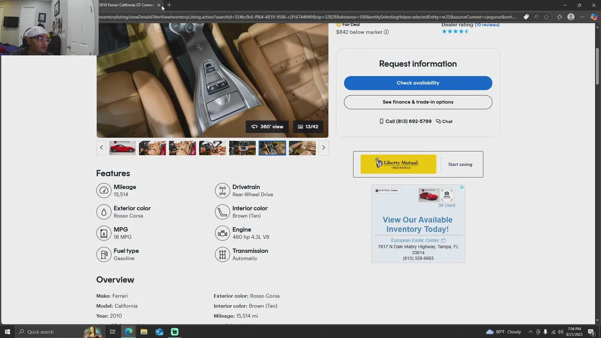
Task: Click View Our Available Inventory Today ad
Action: click(x=417, y=224)
